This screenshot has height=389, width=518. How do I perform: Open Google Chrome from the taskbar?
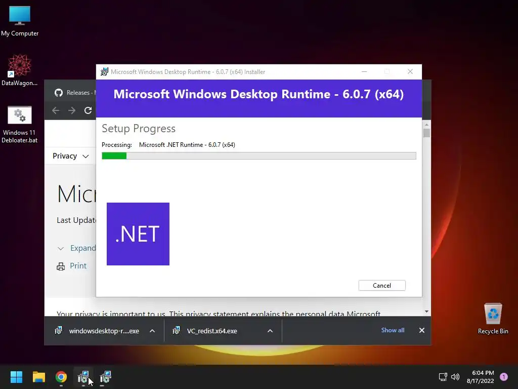(x=61, y=377)
